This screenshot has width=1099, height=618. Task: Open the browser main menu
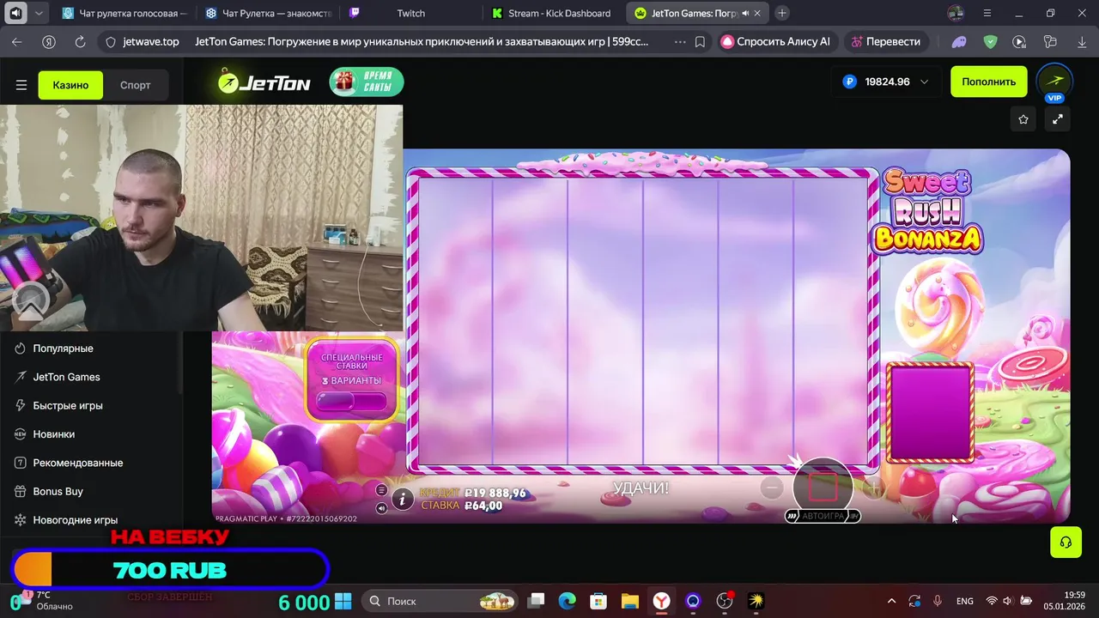point(987,13)
